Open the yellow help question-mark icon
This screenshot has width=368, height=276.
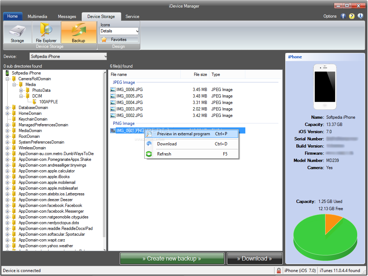click(x=351, y=16)
